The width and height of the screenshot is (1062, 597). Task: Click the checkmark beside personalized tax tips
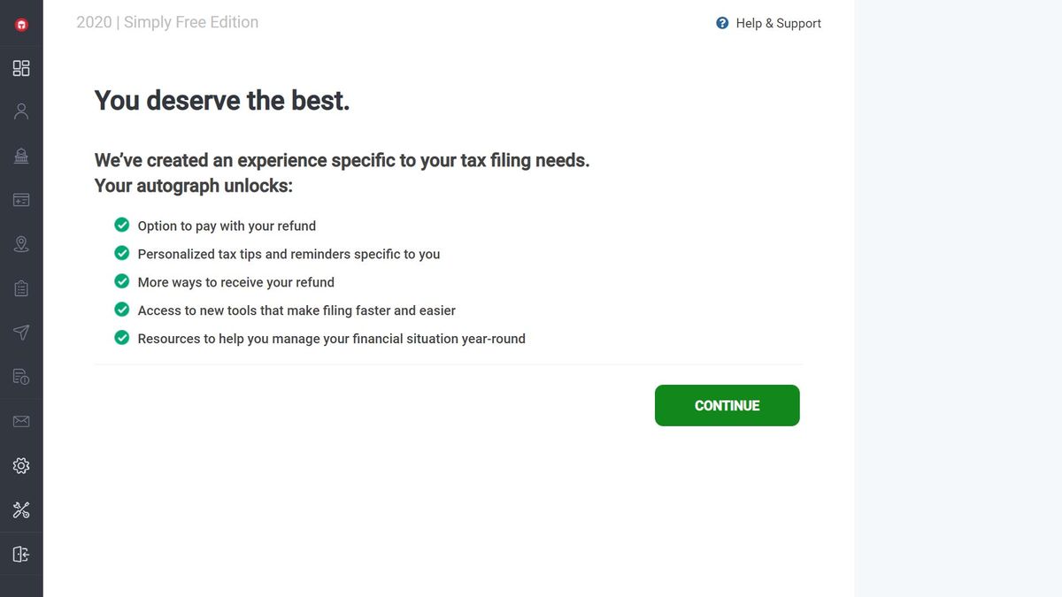(121, 253)
